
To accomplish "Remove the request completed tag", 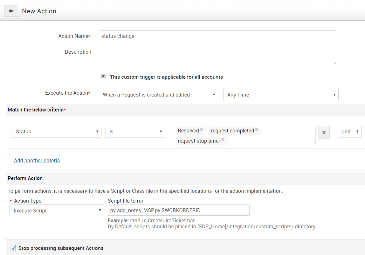I will [x=257, y=130].
